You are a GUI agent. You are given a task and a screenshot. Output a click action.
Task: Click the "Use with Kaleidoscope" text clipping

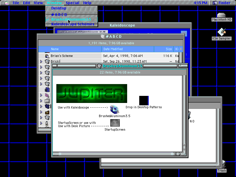pos(83,107)
